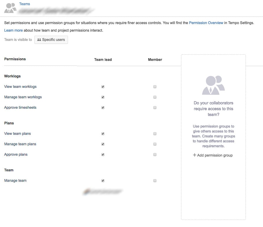The width and height of the screenshot is (263, 227).
Task: Open the Team is visible to Specific users dropdown
Action: tap(51, 40)
